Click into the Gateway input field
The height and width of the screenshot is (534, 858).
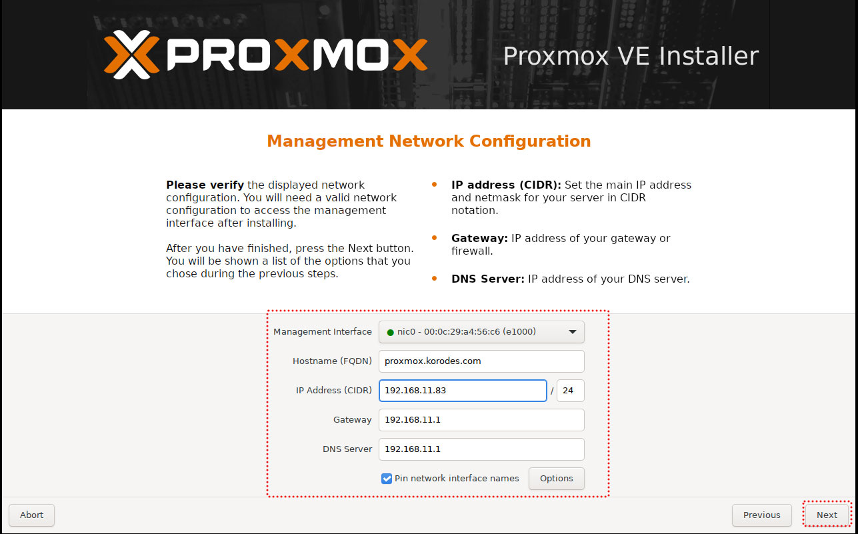[x=481, y=420]
